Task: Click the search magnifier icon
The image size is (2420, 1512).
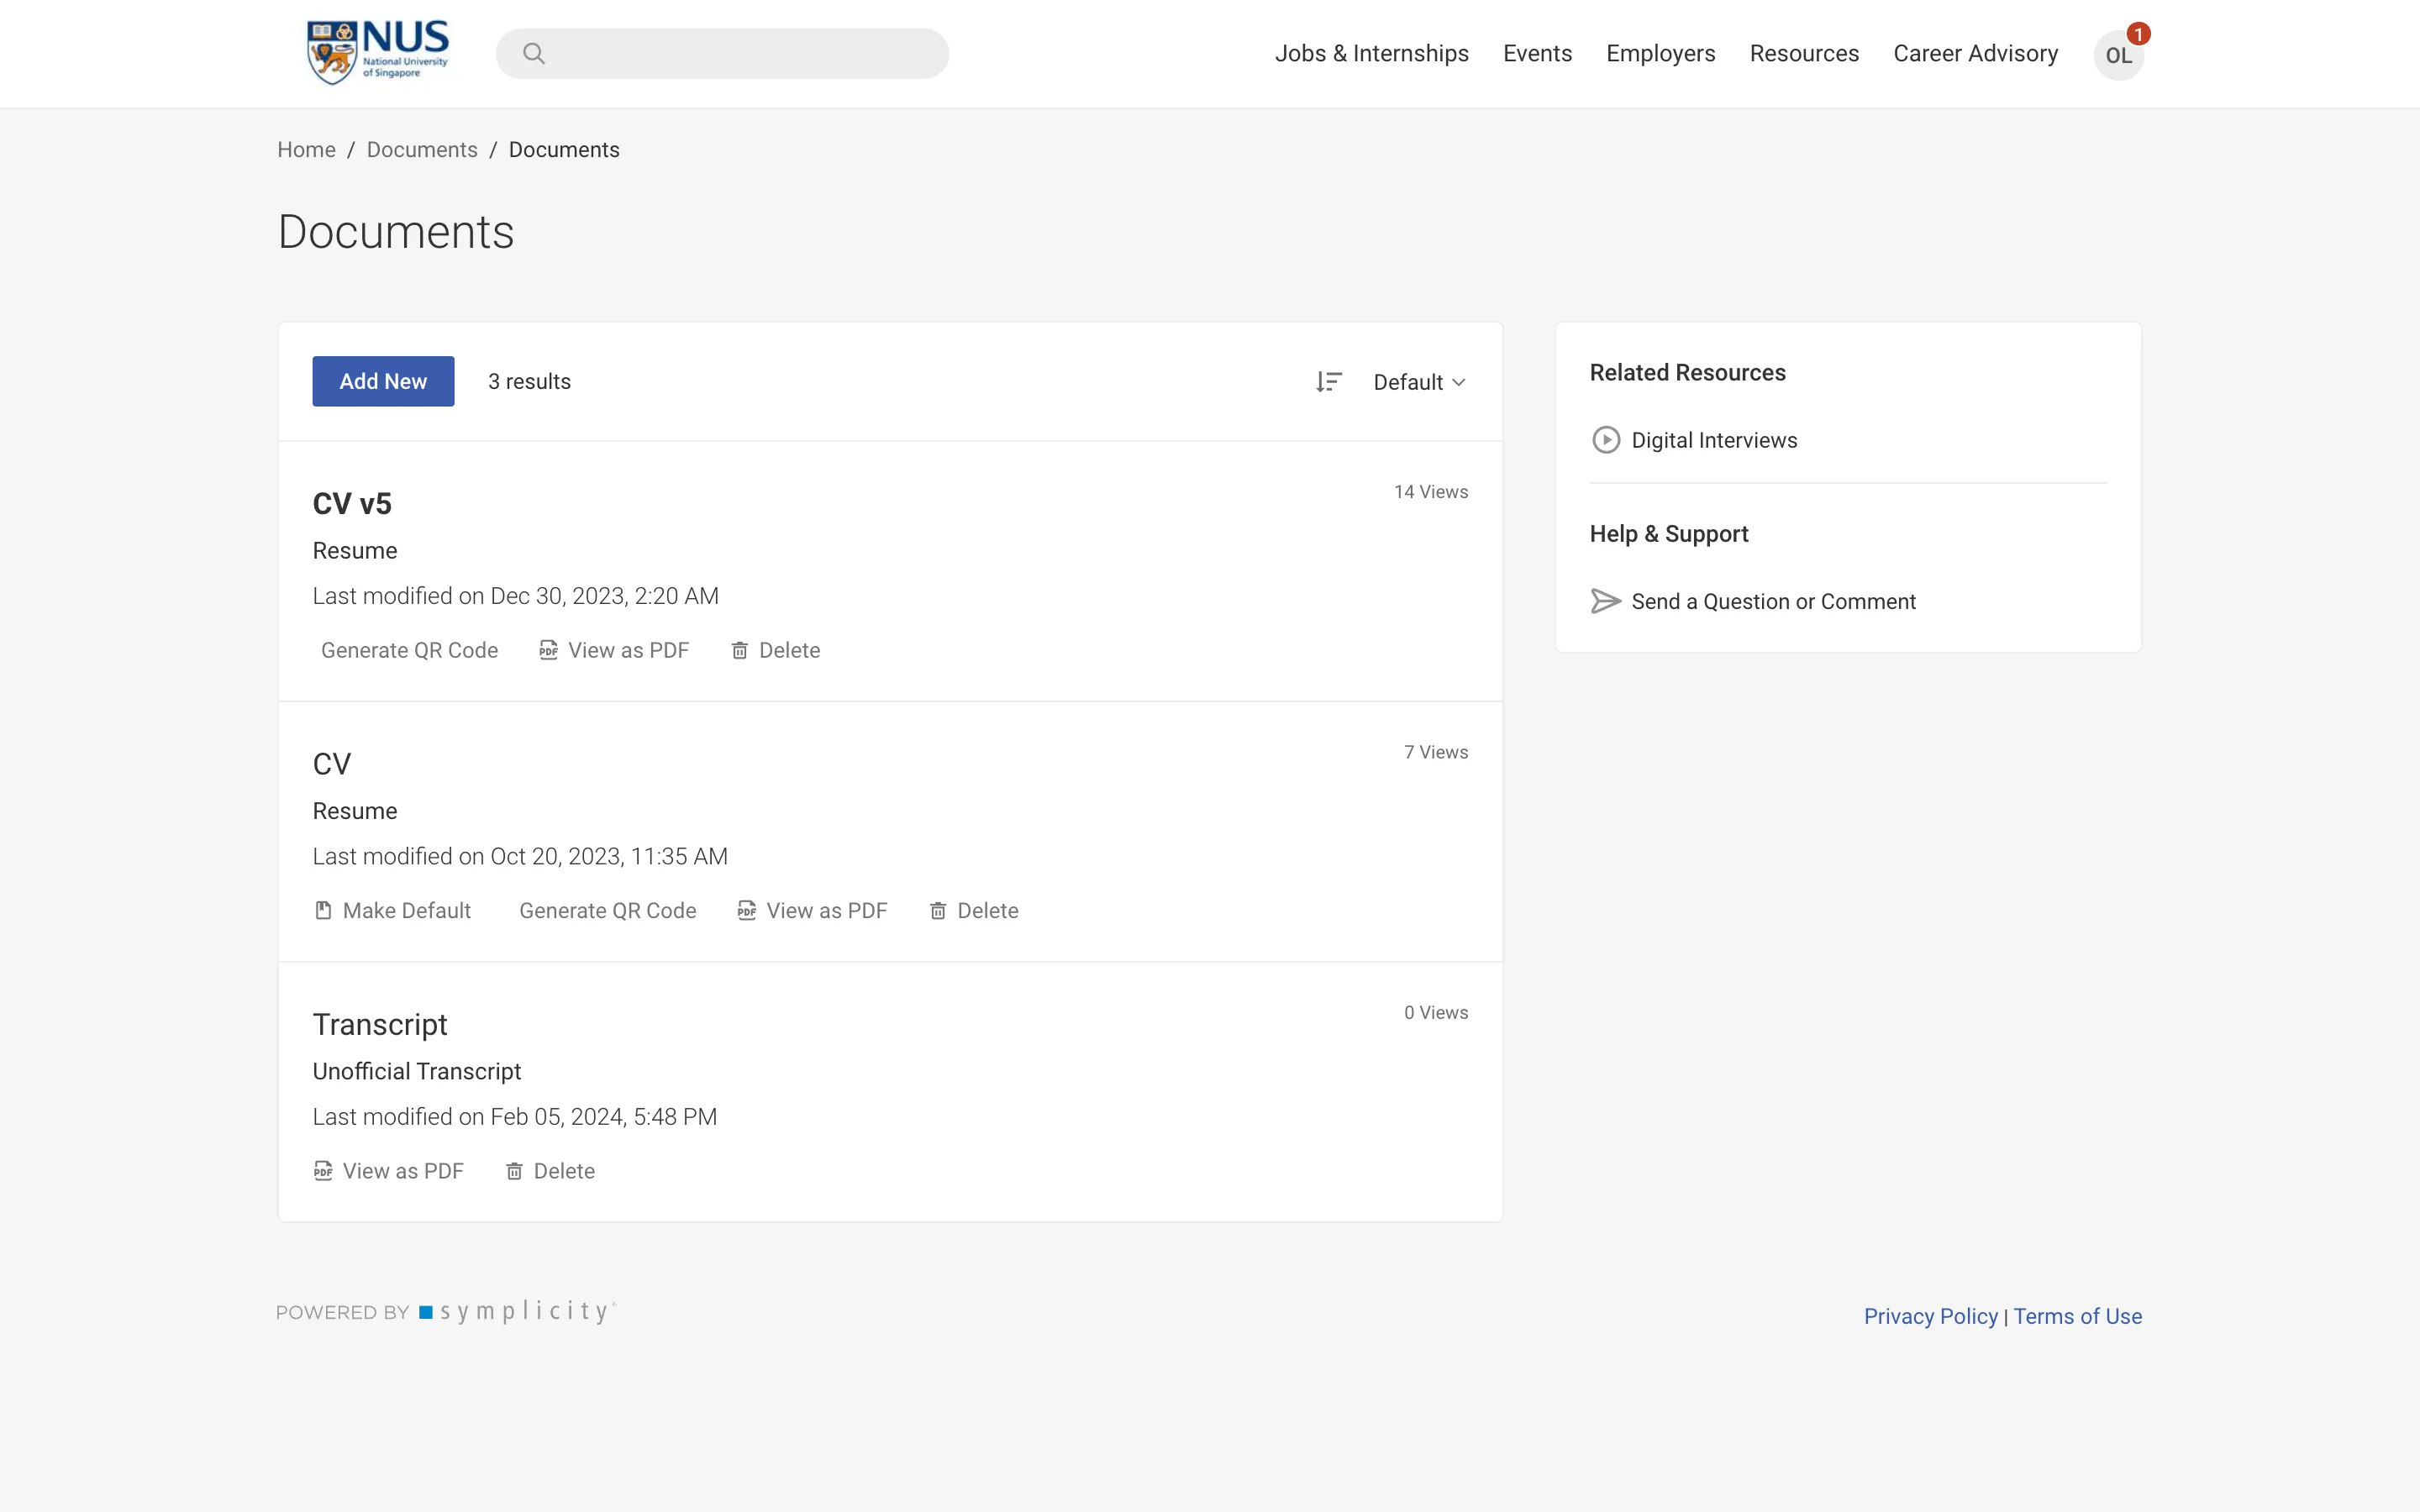Action: click(x=534, y=53)
